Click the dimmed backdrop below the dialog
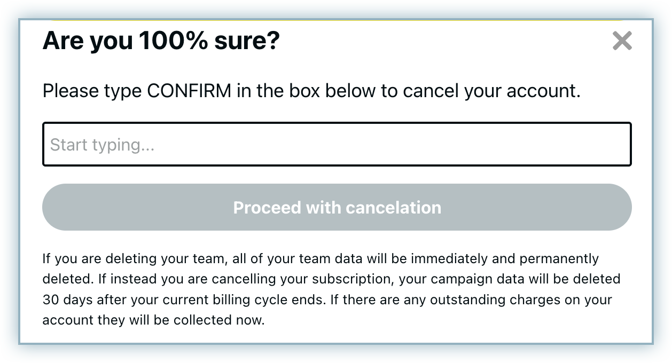 [x=337, y=352]
